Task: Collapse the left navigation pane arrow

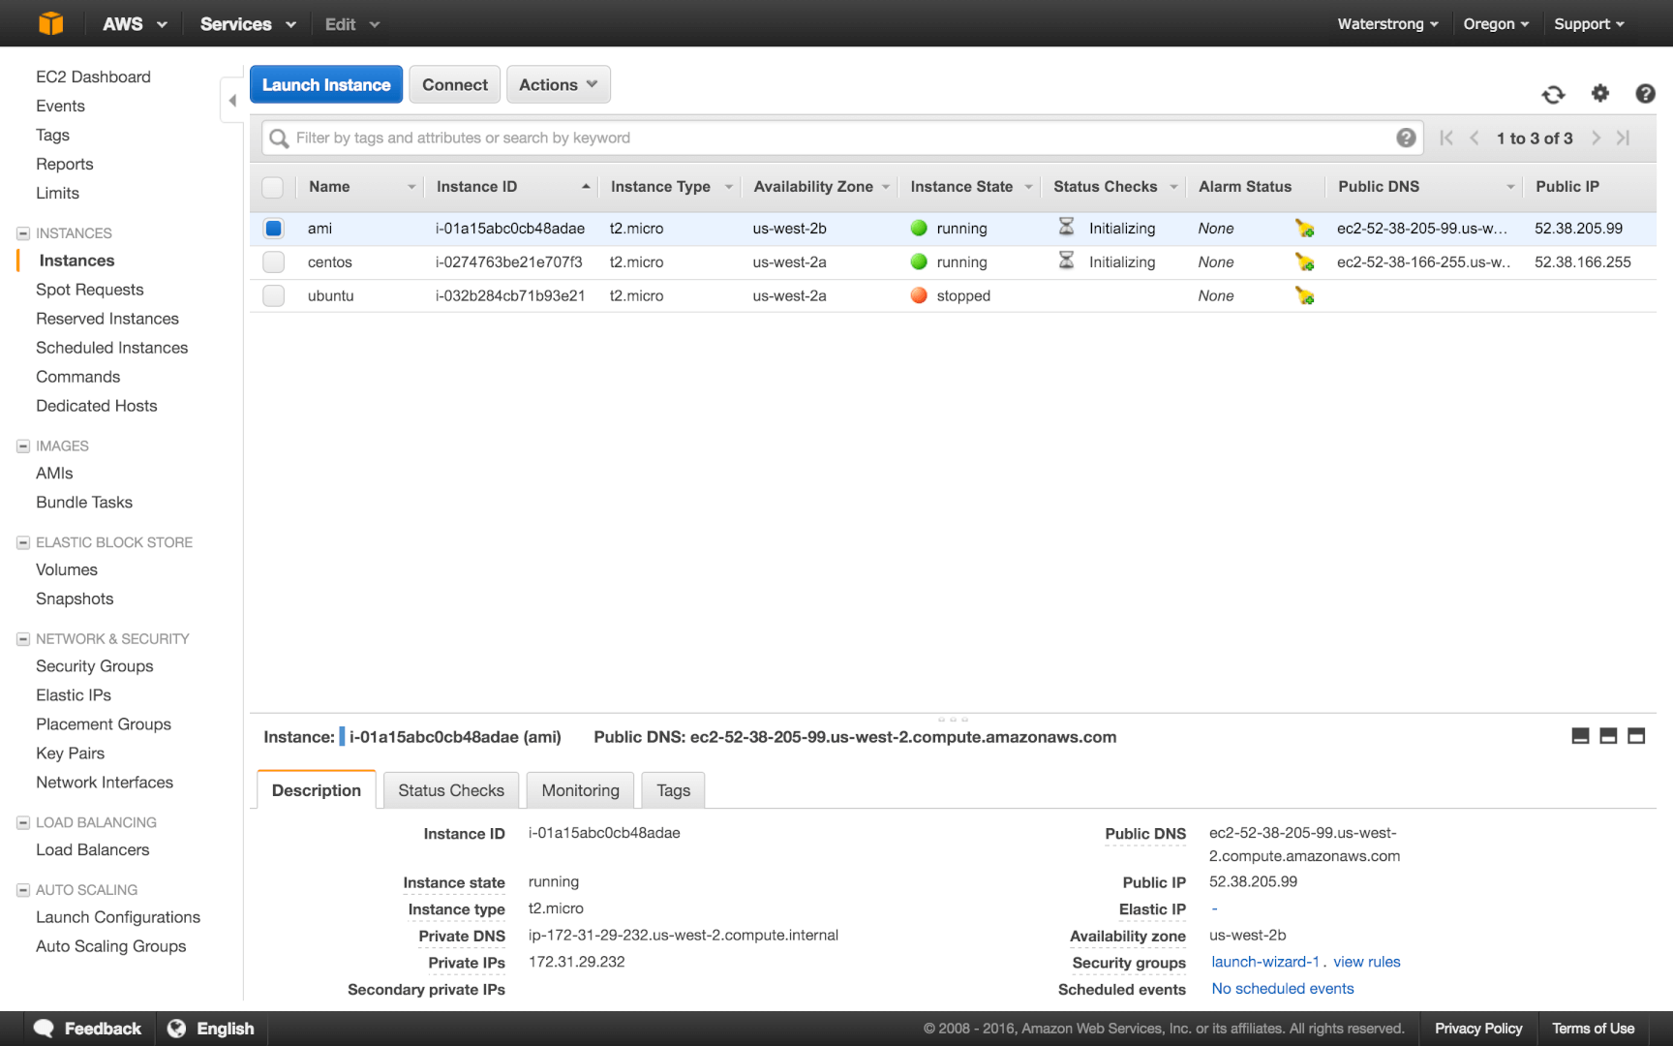Action: click(232, 100)
